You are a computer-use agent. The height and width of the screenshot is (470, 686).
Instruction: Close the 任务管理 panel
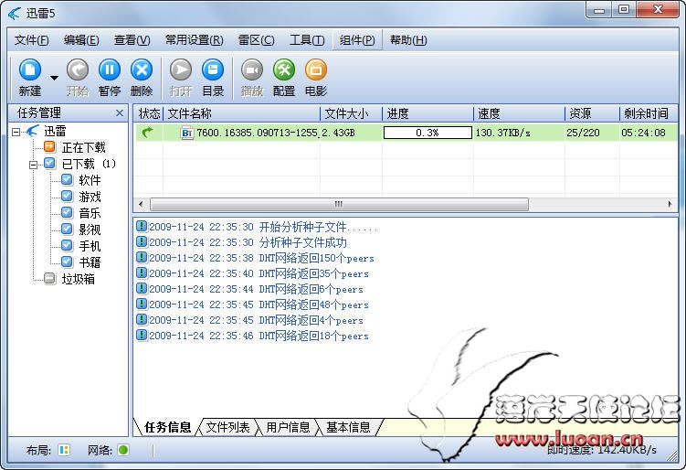coord(120,113)
